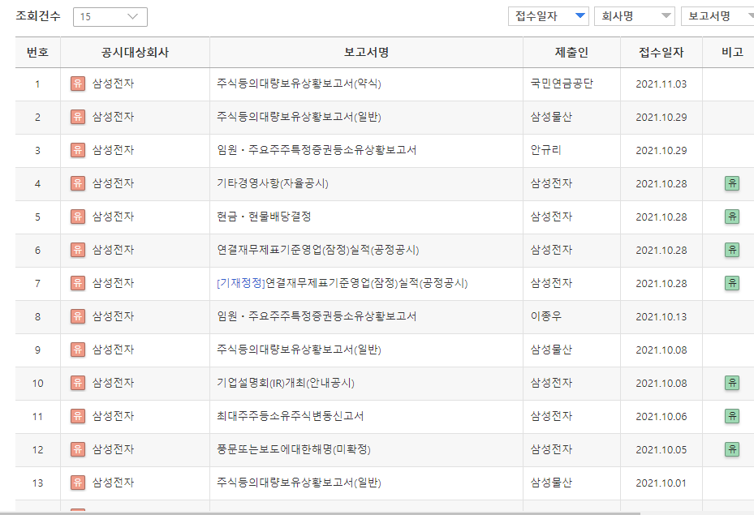Click 삼성전자 company name in row 1

click(113, 84)
